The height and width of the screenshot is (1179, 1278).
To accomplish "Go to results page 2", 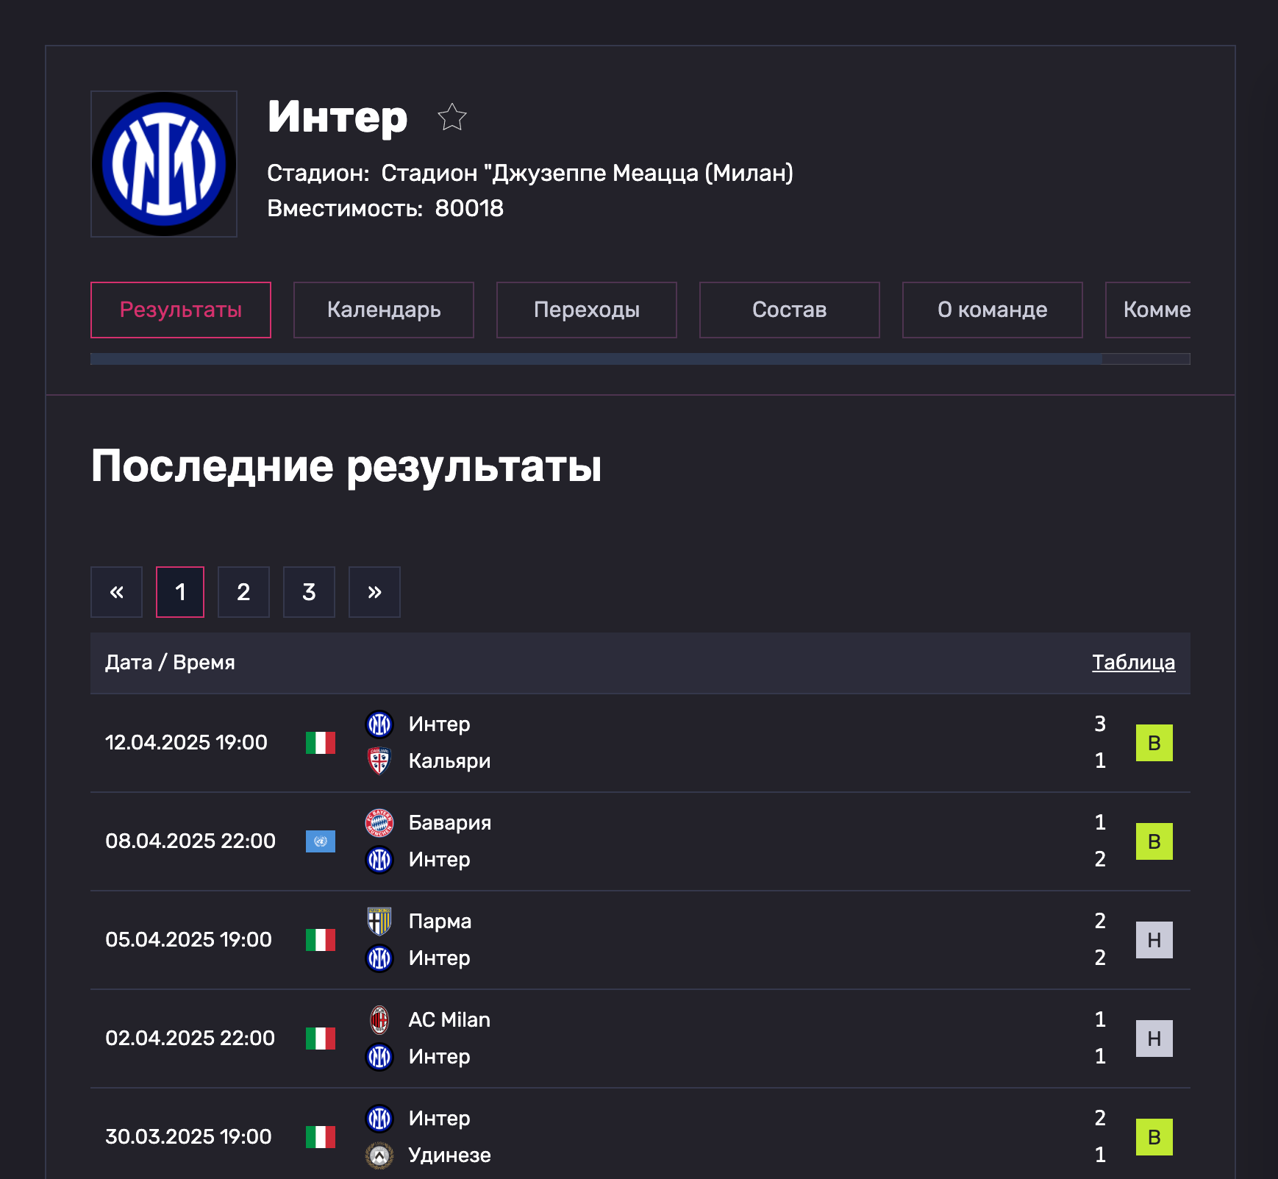I will click(243, 592).
